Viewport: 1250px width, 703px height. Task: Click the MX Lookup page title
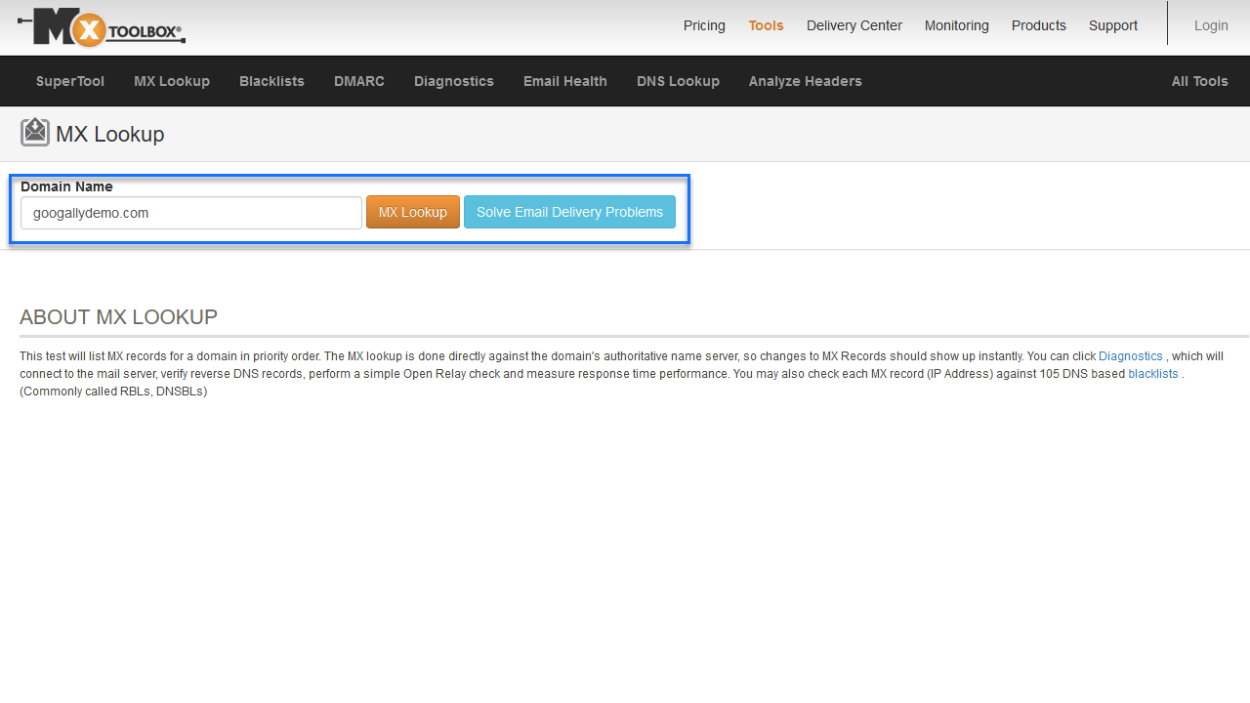click(110, 134)
